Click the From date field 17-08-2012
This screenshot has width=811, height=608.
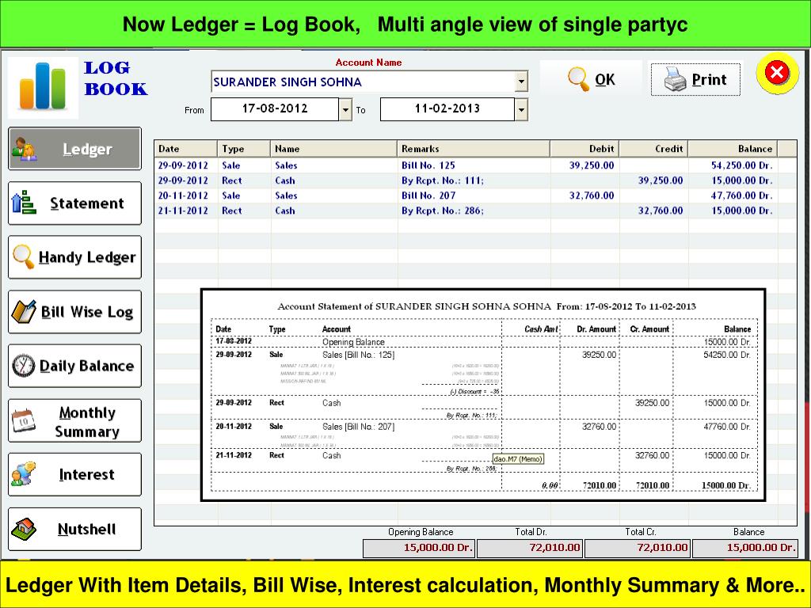[x=275, y=109]
